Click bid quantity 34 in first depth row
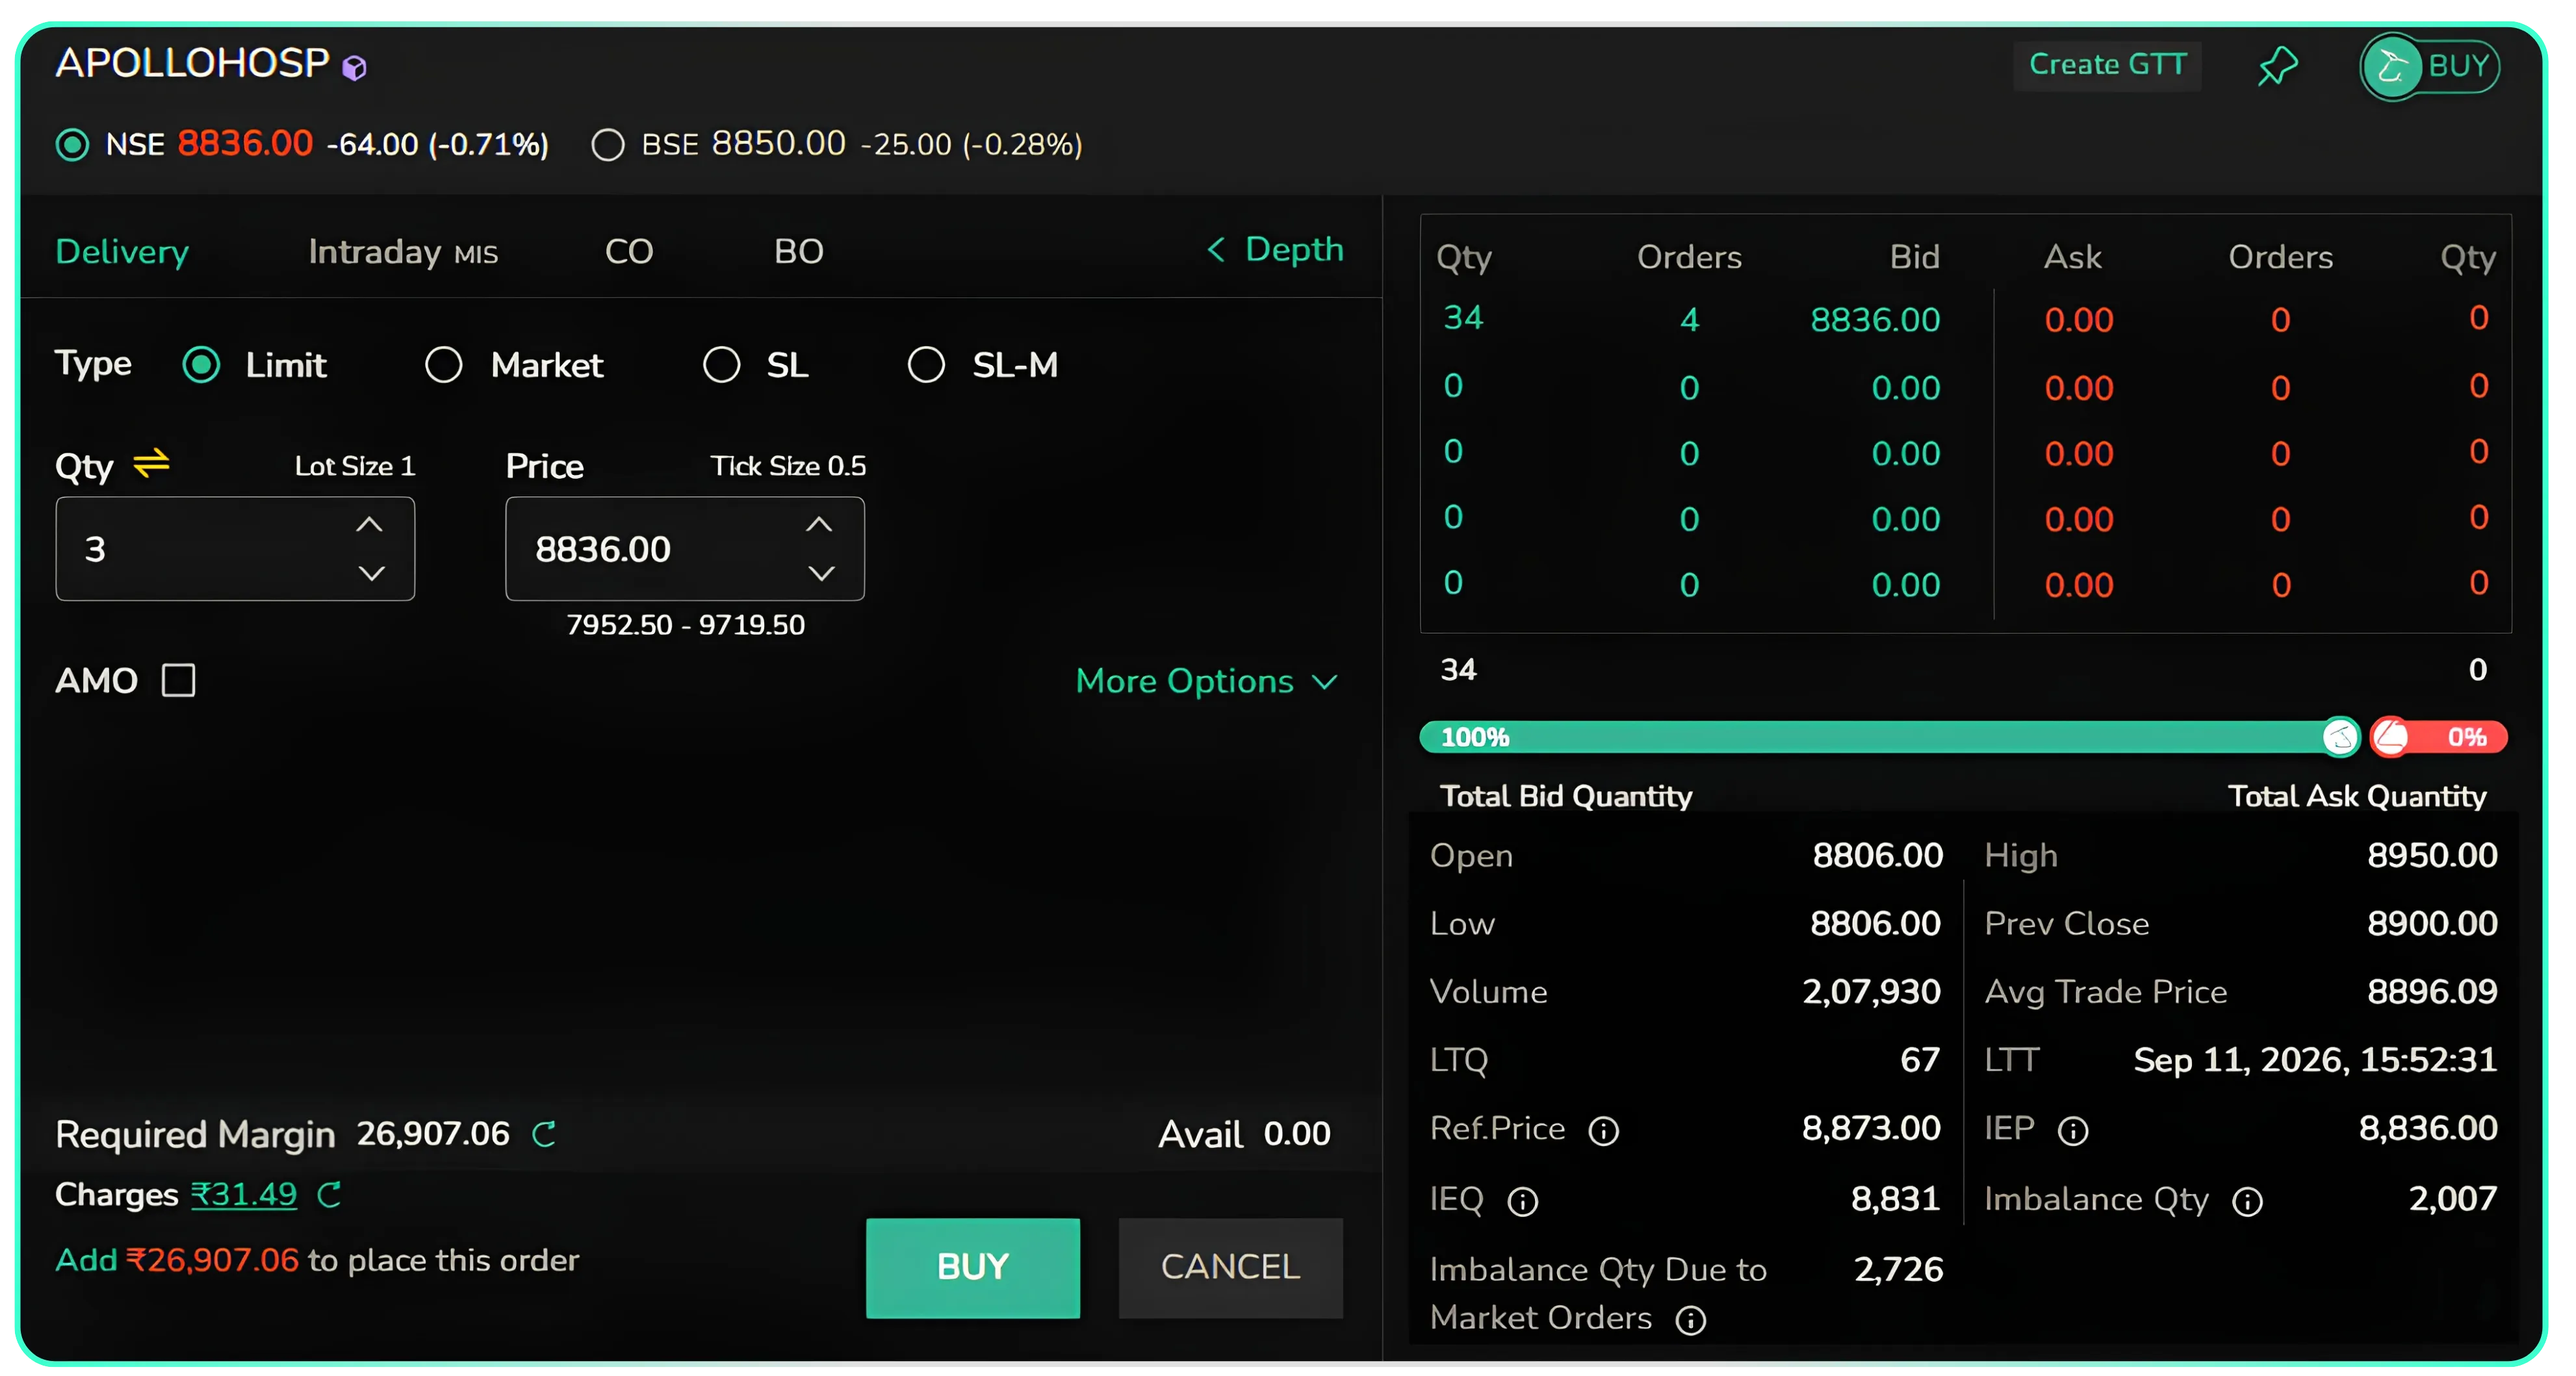This screenshot has width=2576, height=1376. tap(1463, 318)
